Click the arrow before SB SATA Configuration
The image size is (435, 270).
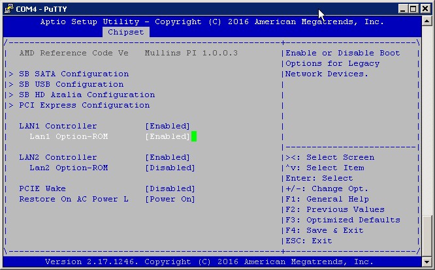point(11,74)
